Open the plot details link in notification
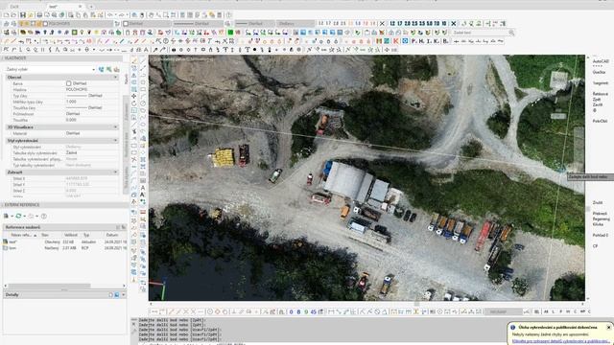 point(561,341)
